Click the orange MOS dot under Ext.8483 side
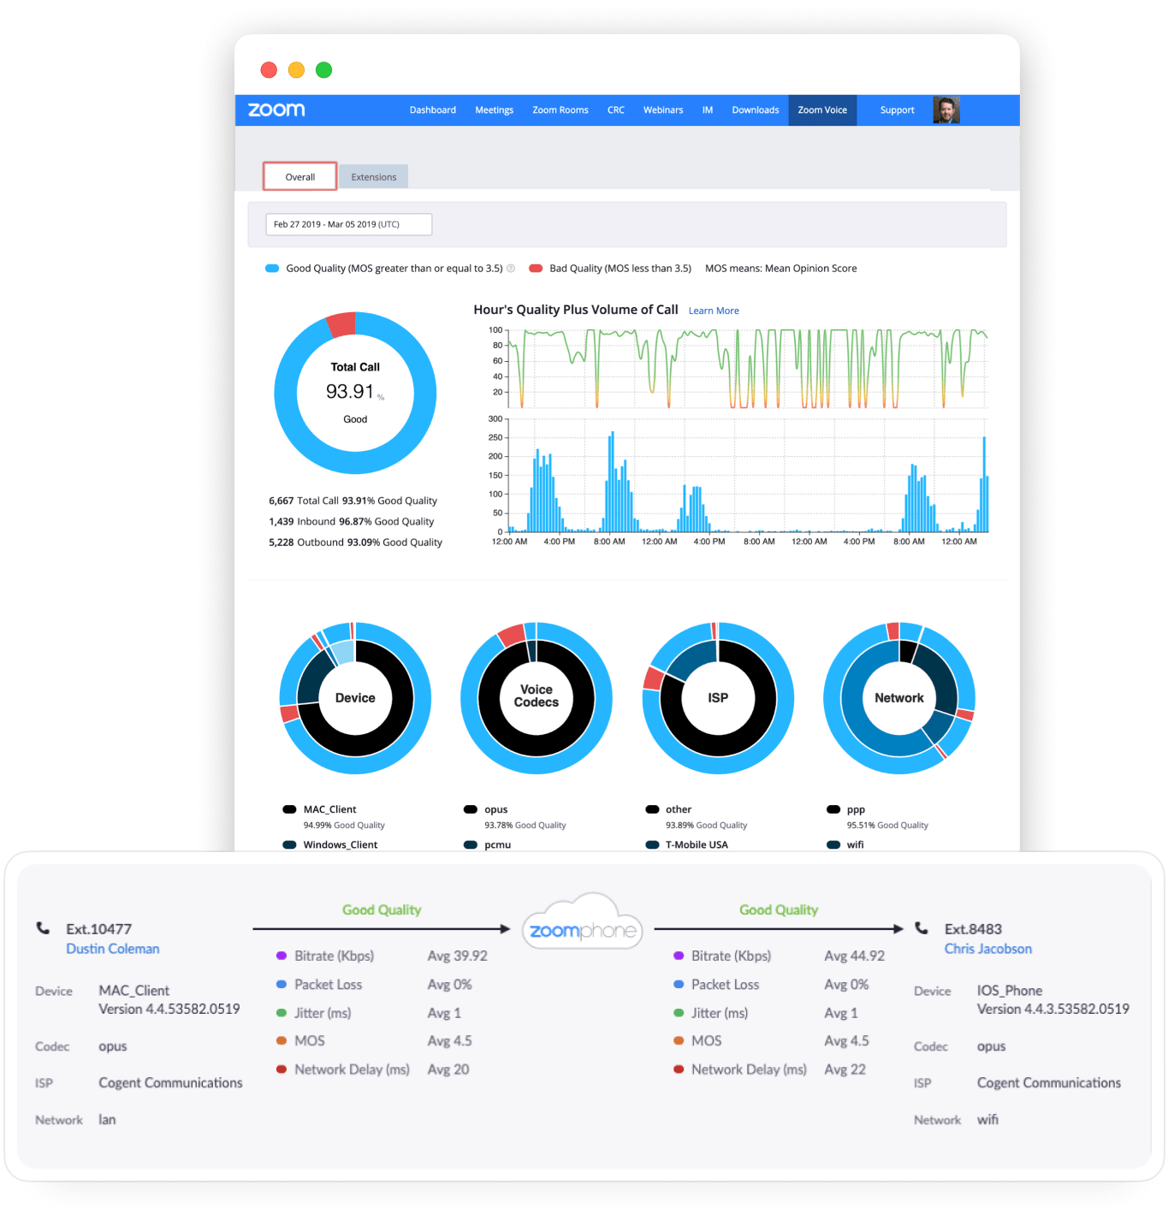This screenshot has width=1174, height=1220. point(679,1040)
